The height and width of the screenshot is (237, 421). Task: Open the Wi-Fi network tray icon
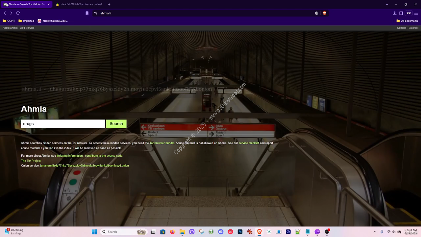(388, 232)
